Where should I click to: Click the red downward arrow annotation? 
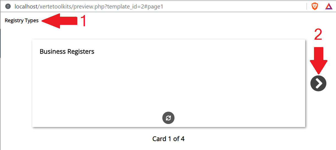click(319, 61)
